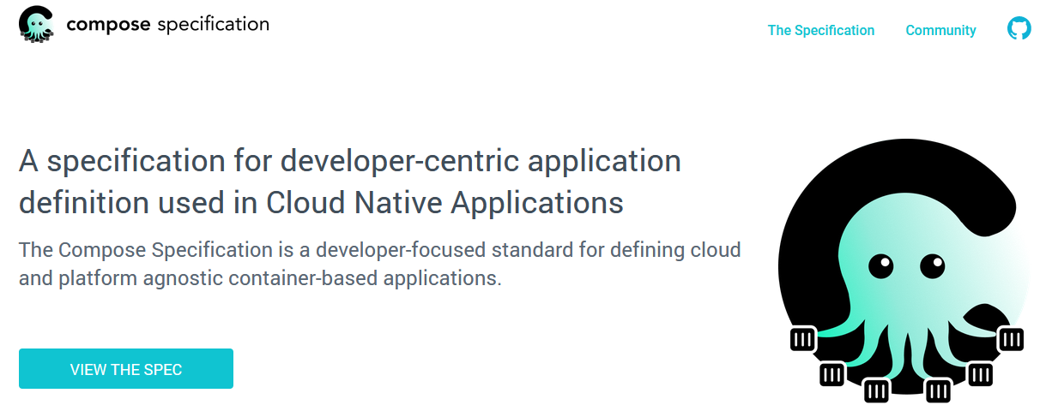This screenshot has width=1040, height=417.
Task: Click the "compose specification" site title
Action: coord(167,25)
